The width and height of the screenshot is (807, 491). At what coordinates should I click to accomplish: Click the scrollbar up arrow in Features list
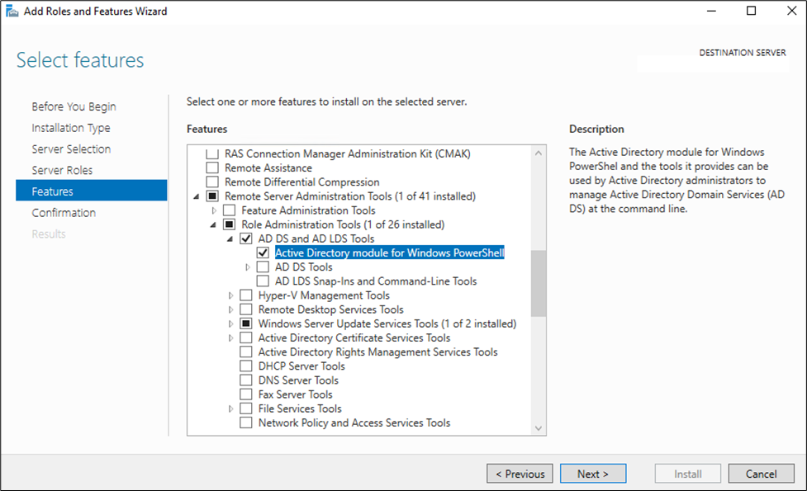tap(539, 153)
